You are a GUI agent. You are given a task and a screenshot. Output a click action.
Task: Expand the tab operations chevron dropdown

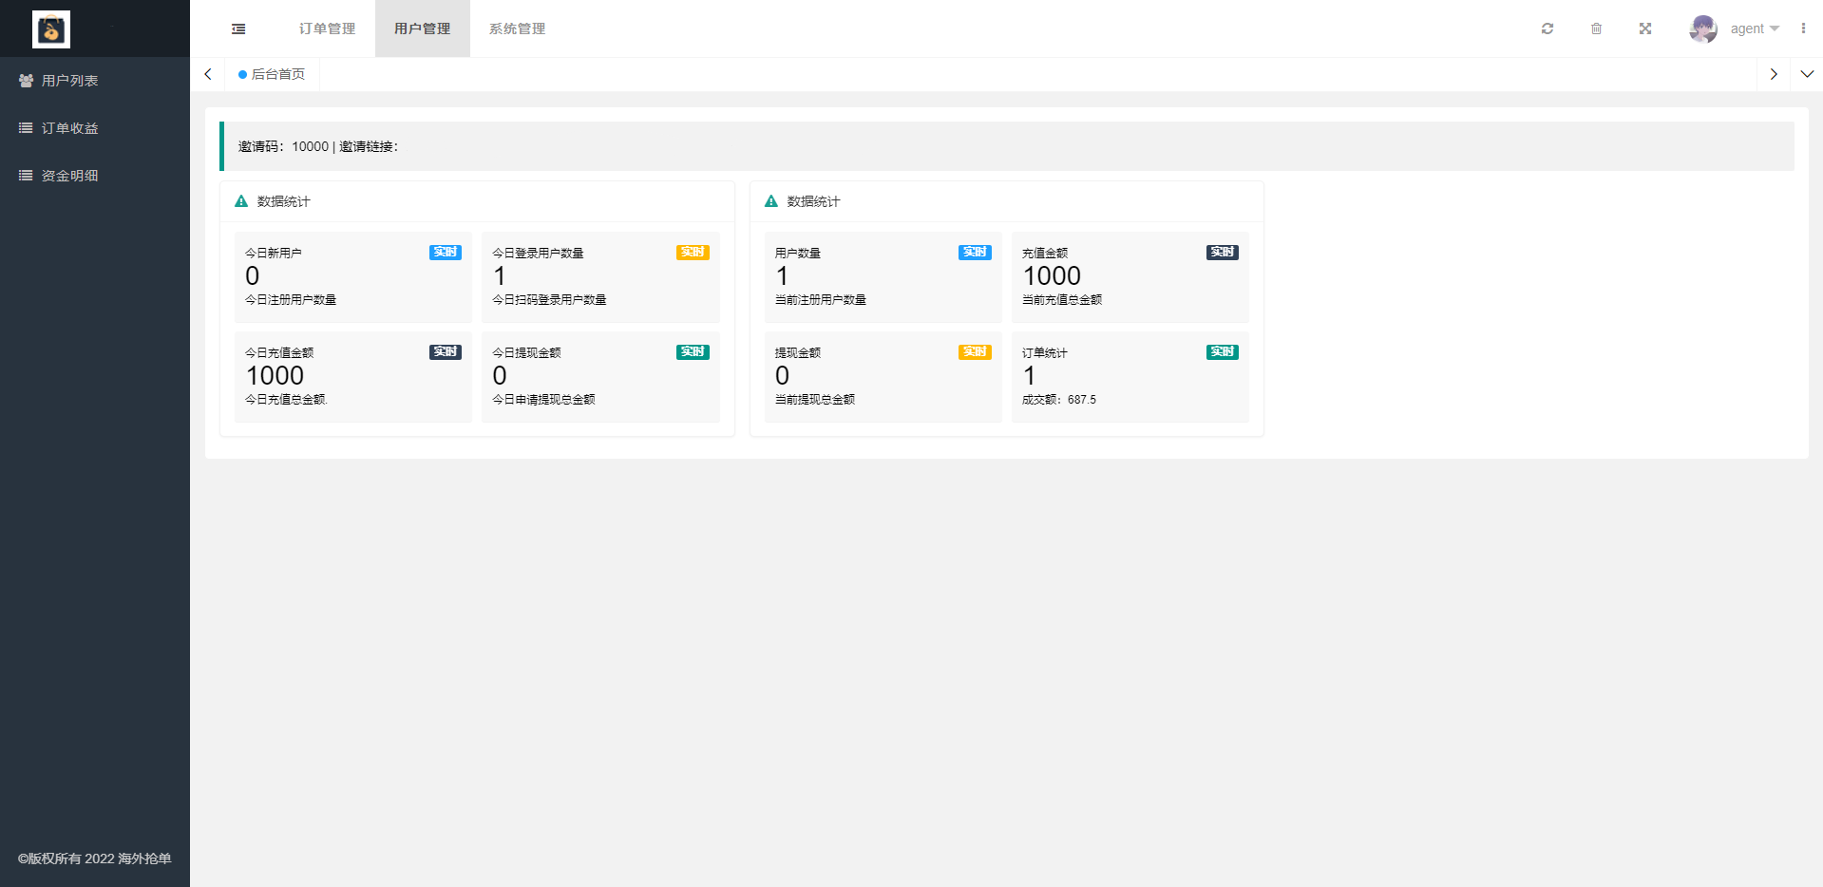[x=1807, y=74]
